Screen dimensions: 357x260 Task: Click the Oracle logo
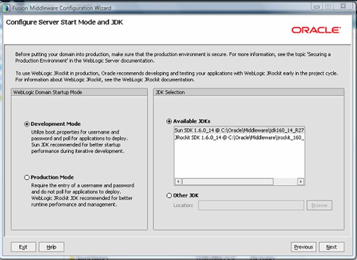(x=316, y=30)
